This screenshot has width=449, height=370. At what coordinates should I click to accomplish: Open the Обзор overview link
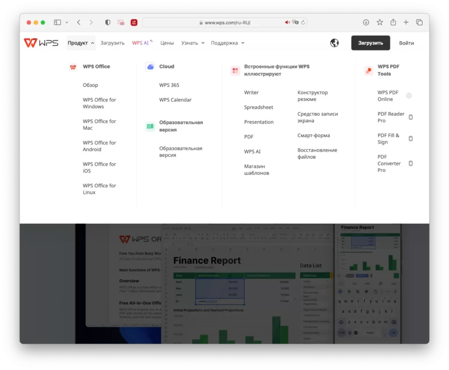(x=90, y=85)
